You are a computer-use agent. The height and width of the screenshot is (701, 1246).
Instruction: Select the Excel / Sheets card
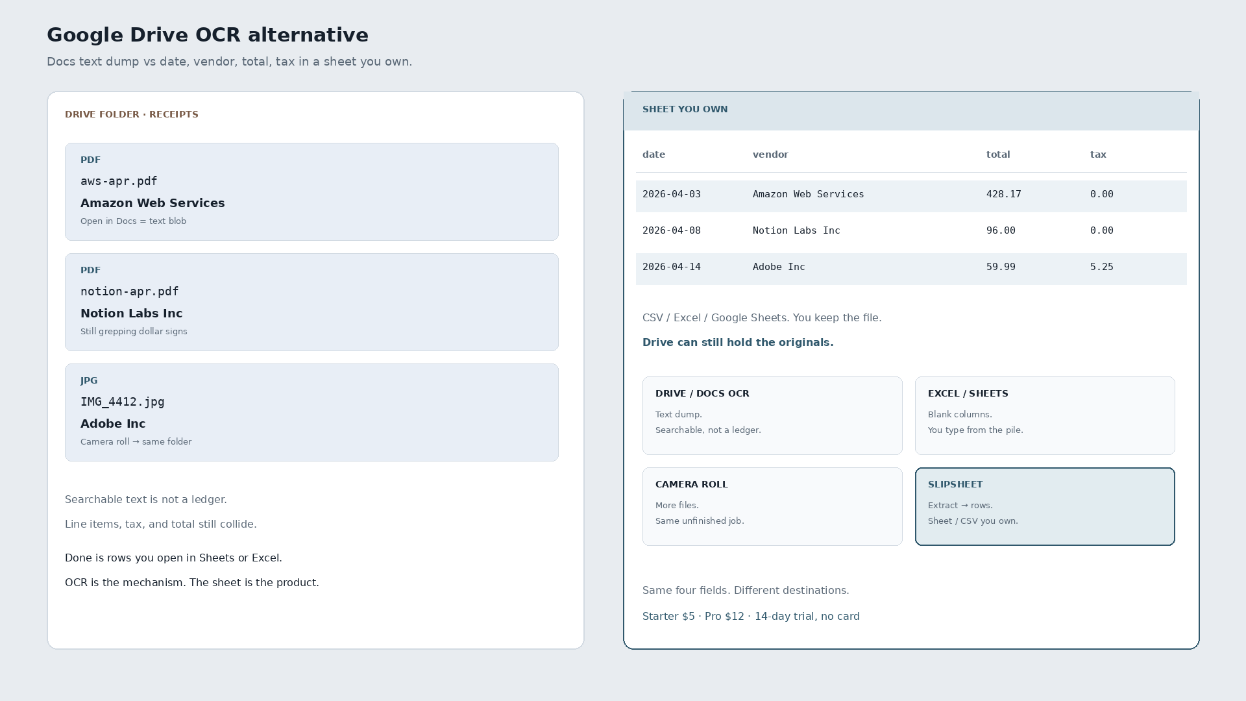[x=1045, y=416]
